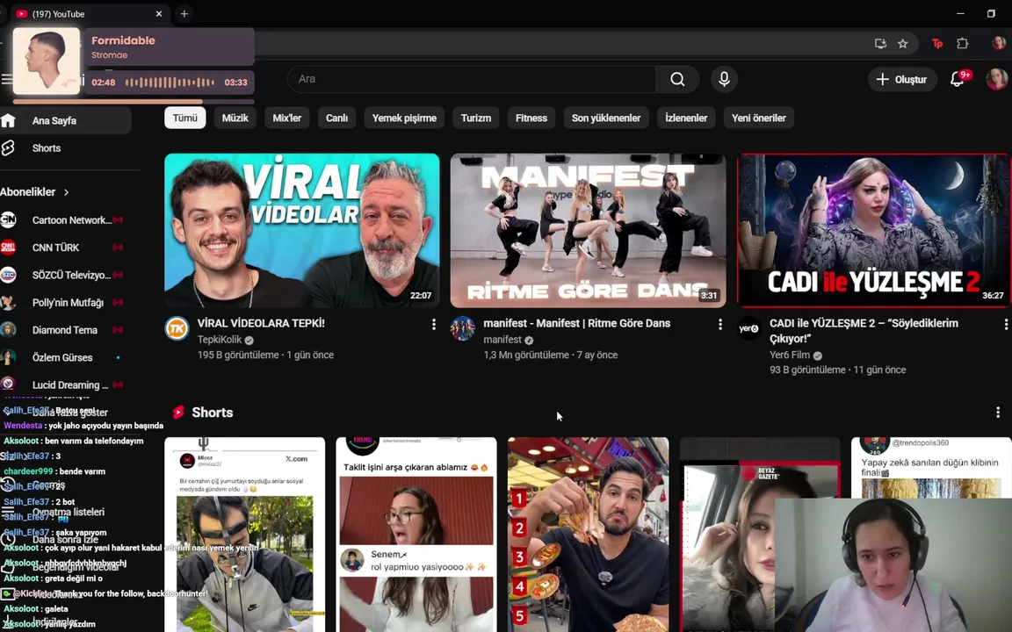Click the search magnifier button
This screenshot has height=632, width=1012.
[677, 79]
